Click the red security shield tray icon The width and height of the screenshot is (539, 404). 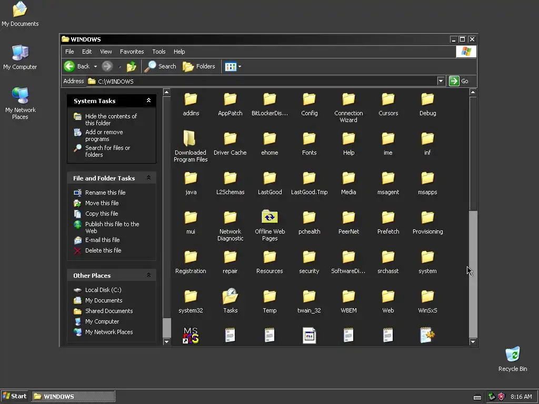click(501, 397)
